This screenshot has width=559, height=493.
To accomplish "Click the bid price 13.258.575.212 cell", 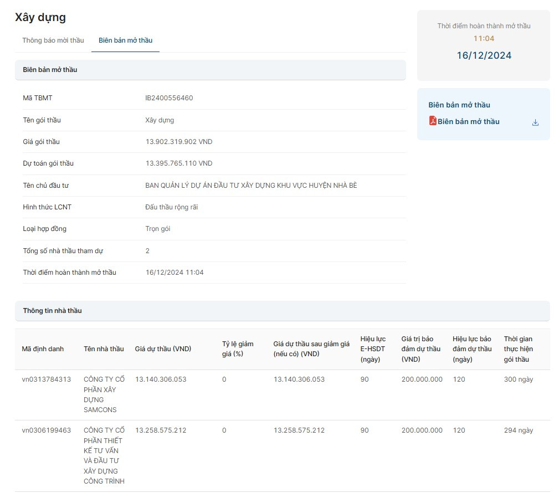I will point(161,430).
